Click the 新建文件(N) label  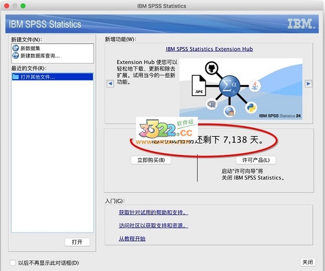click(27, 40)
